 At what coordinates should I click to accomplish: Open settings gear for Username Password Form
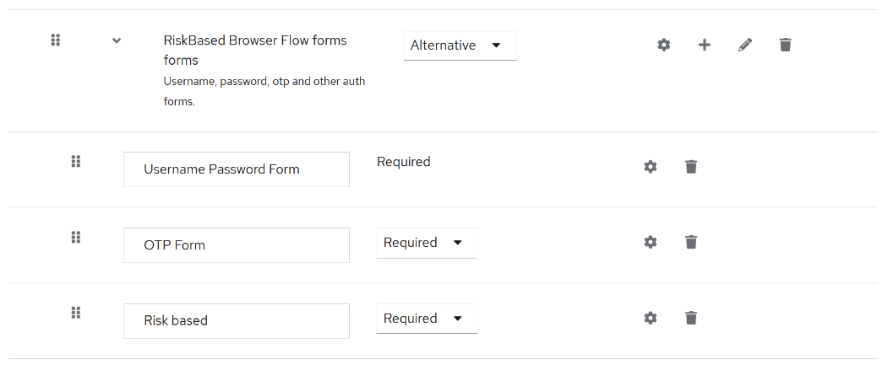[x=651, y=167]
